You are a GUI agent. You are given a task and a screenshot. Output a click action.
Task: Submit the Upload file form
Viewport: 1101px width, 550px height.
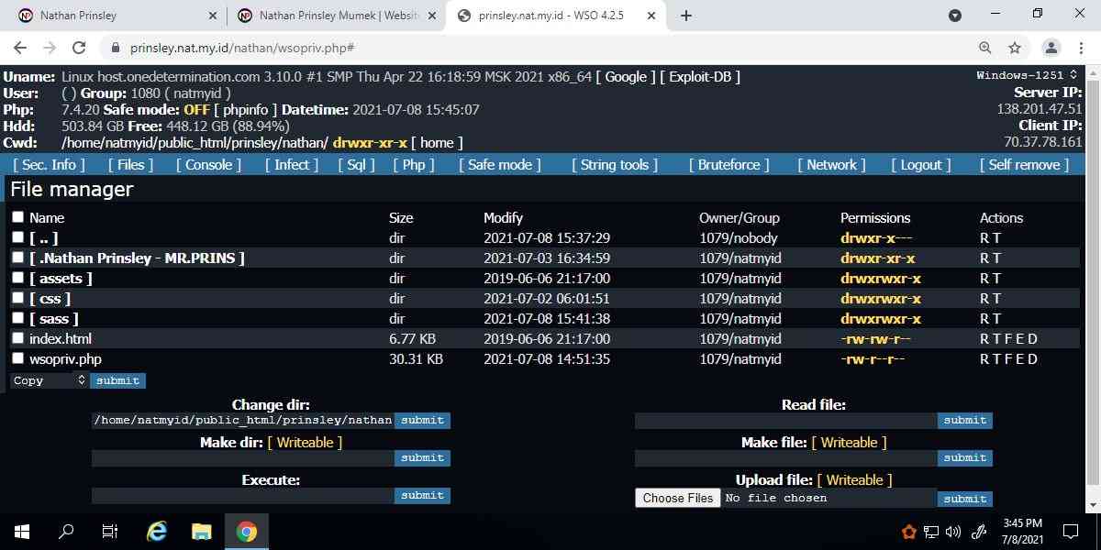point(964,499)
